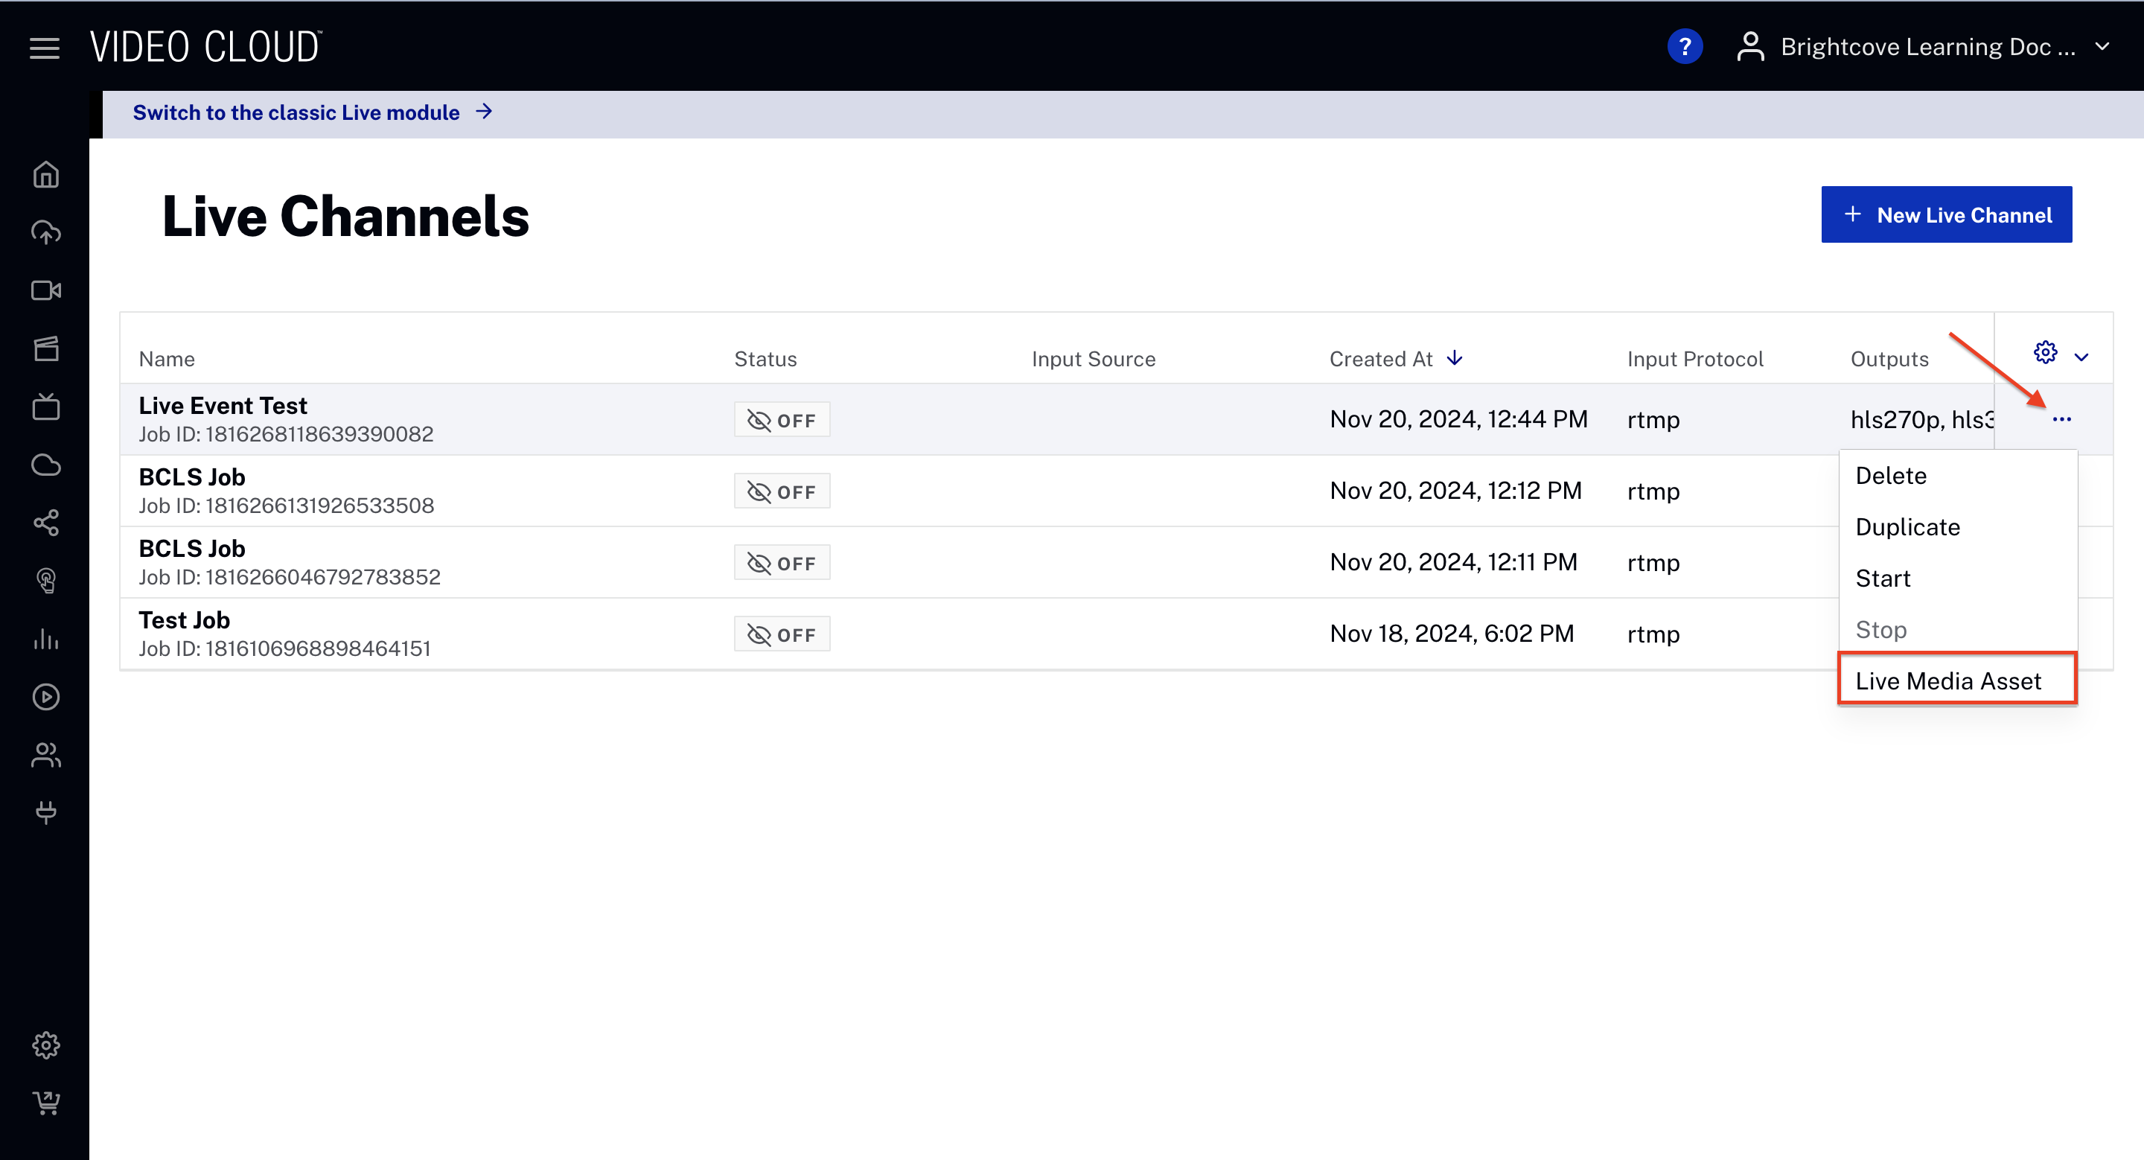The width and height of the screenshot is (2144, 1160).
Task: Click the blue help question mark
Action: (x=1684, y=47)
